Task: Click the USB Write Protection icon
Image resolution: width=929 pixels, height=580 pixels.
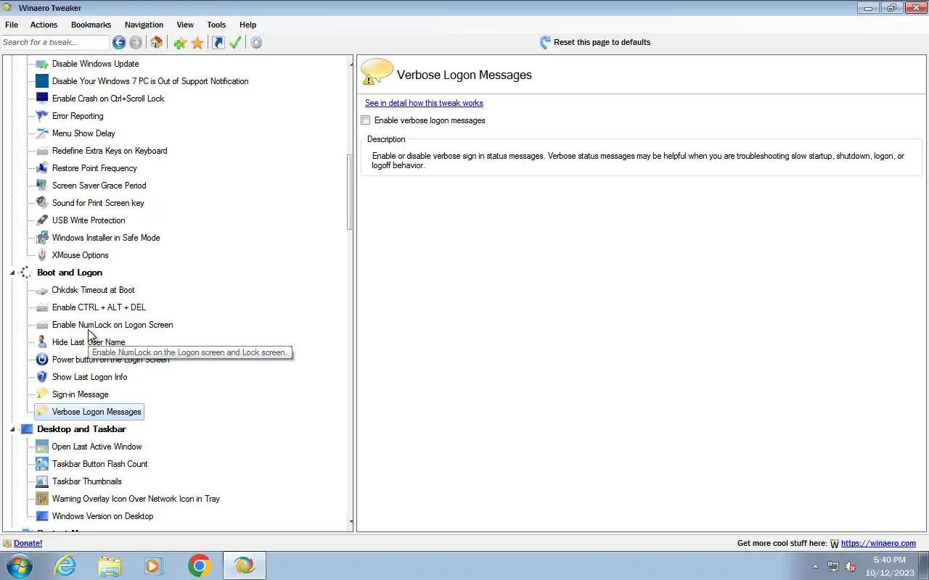Action: [x=42, y=220]
